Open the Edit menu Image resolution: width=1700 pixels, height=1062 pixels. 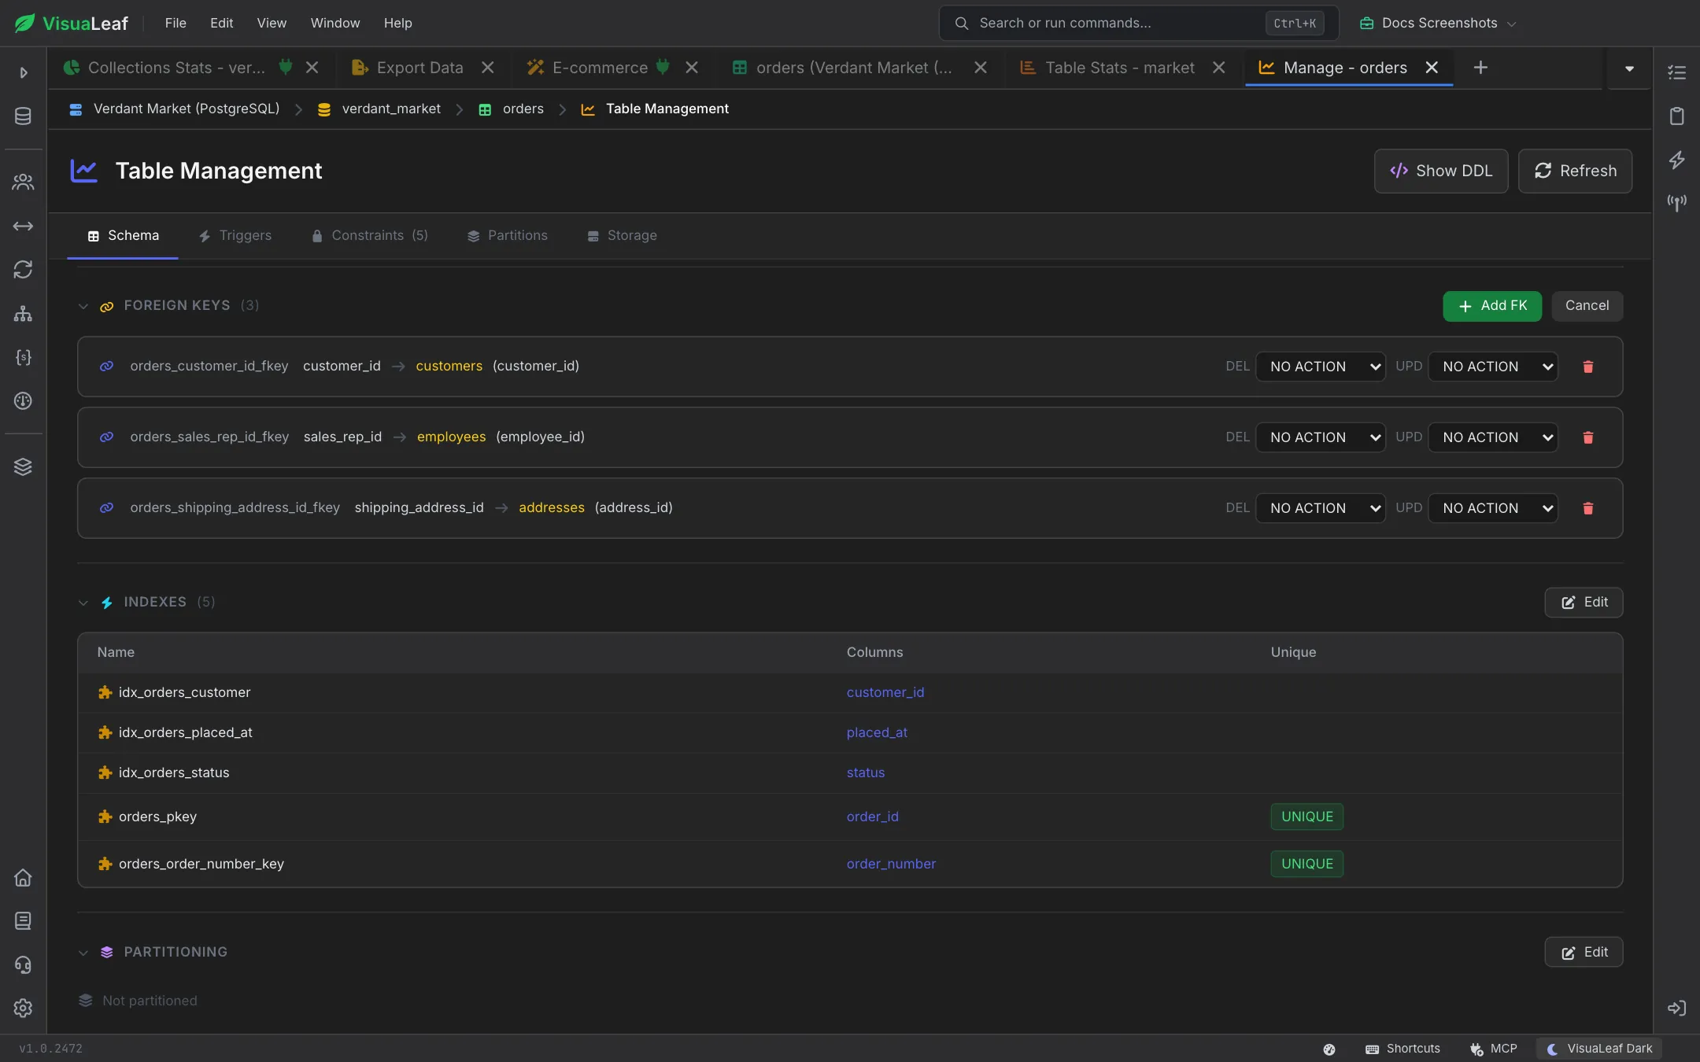pos(221,23)
